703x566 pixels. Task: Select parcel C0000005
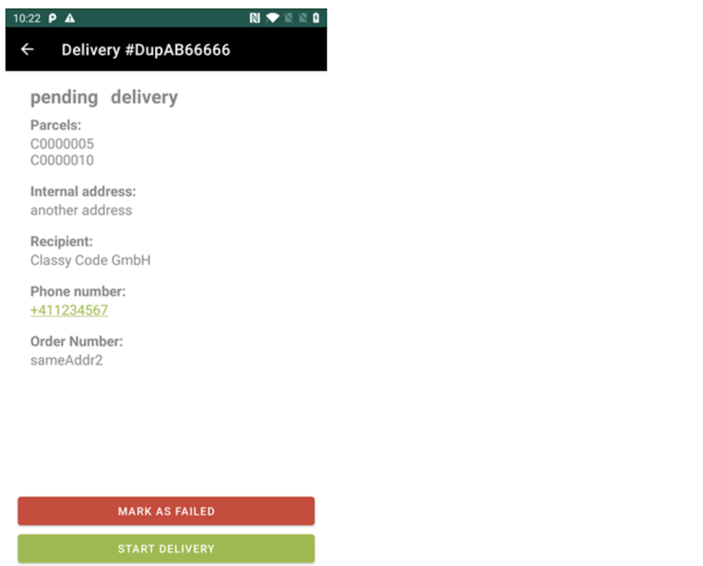(62, 144)
